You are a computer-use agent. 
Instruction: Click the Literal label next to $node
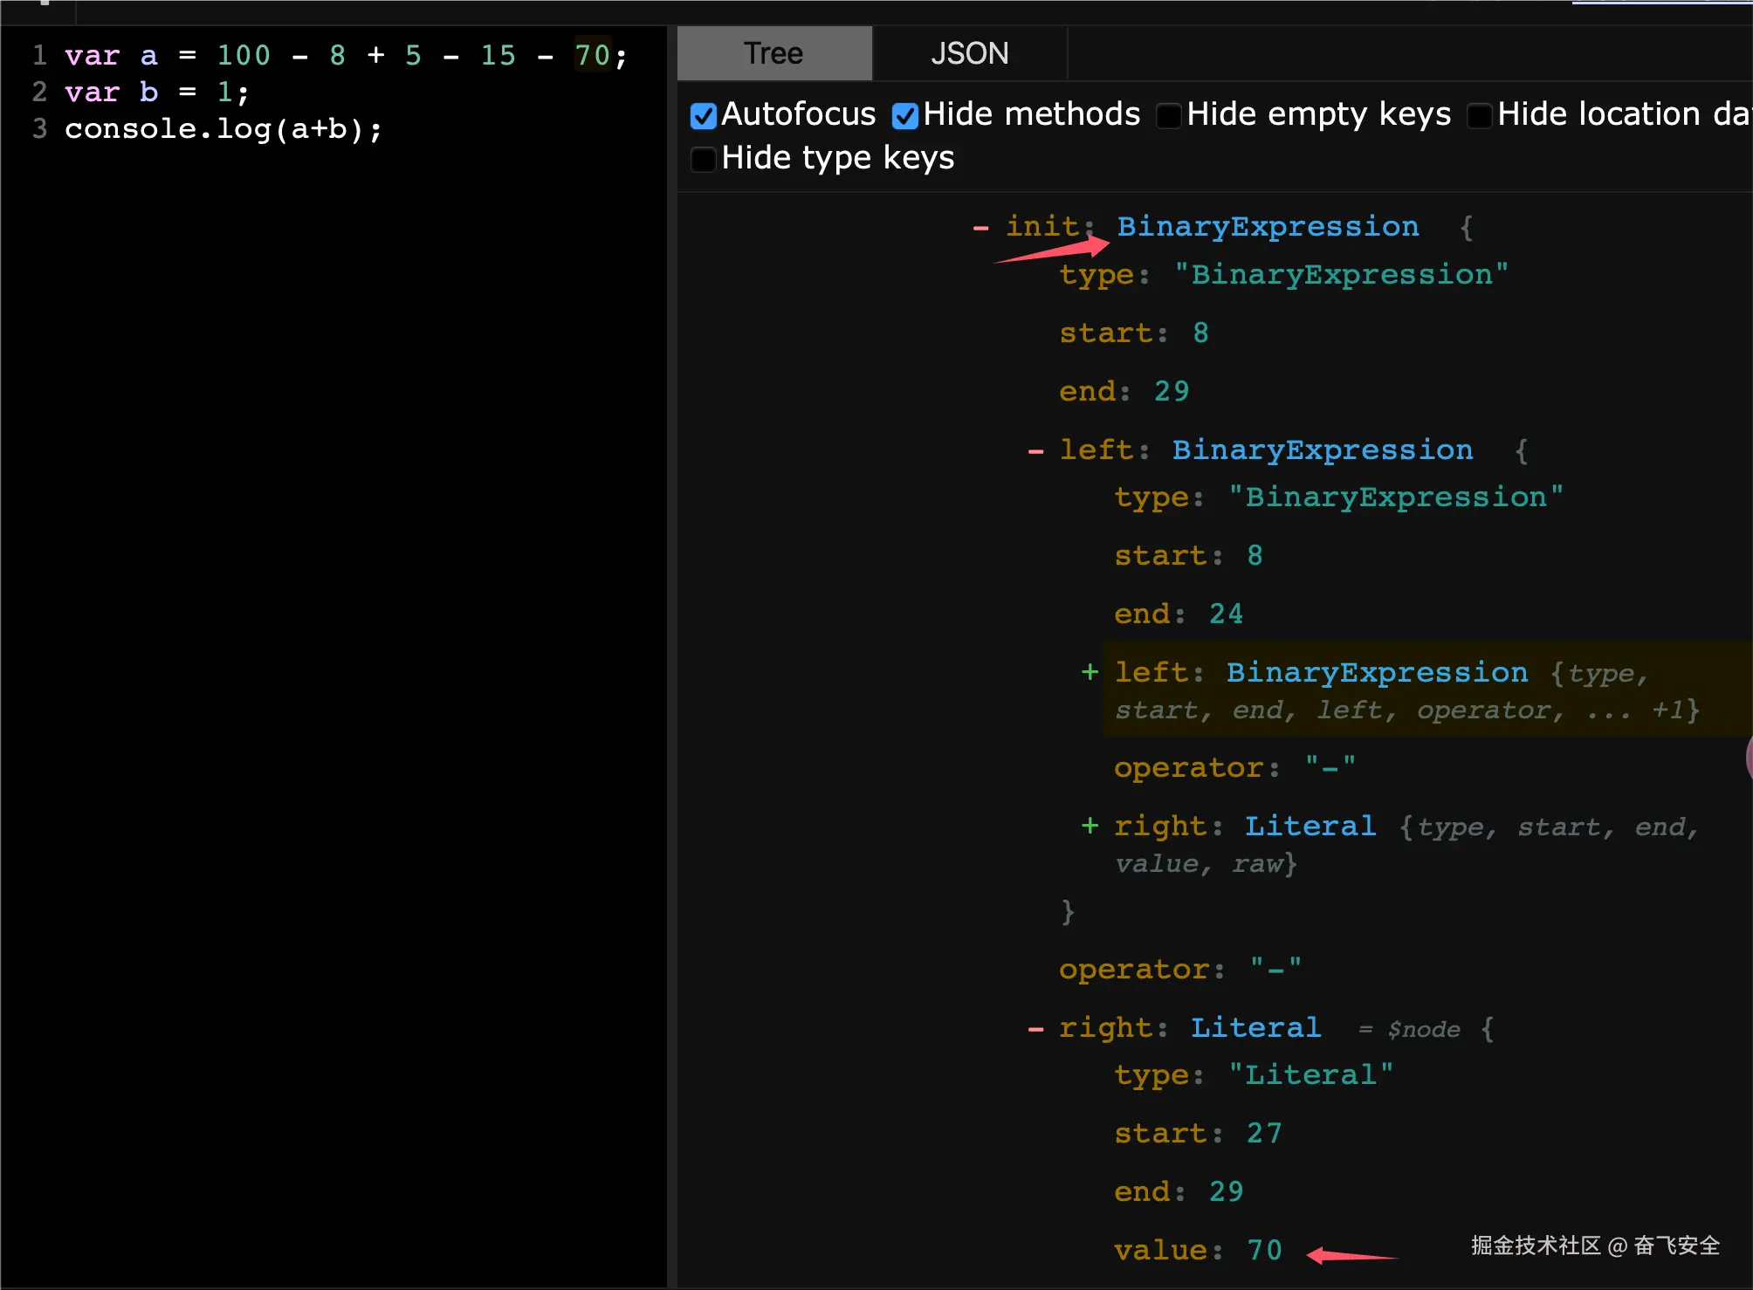coord(1255,1028)
